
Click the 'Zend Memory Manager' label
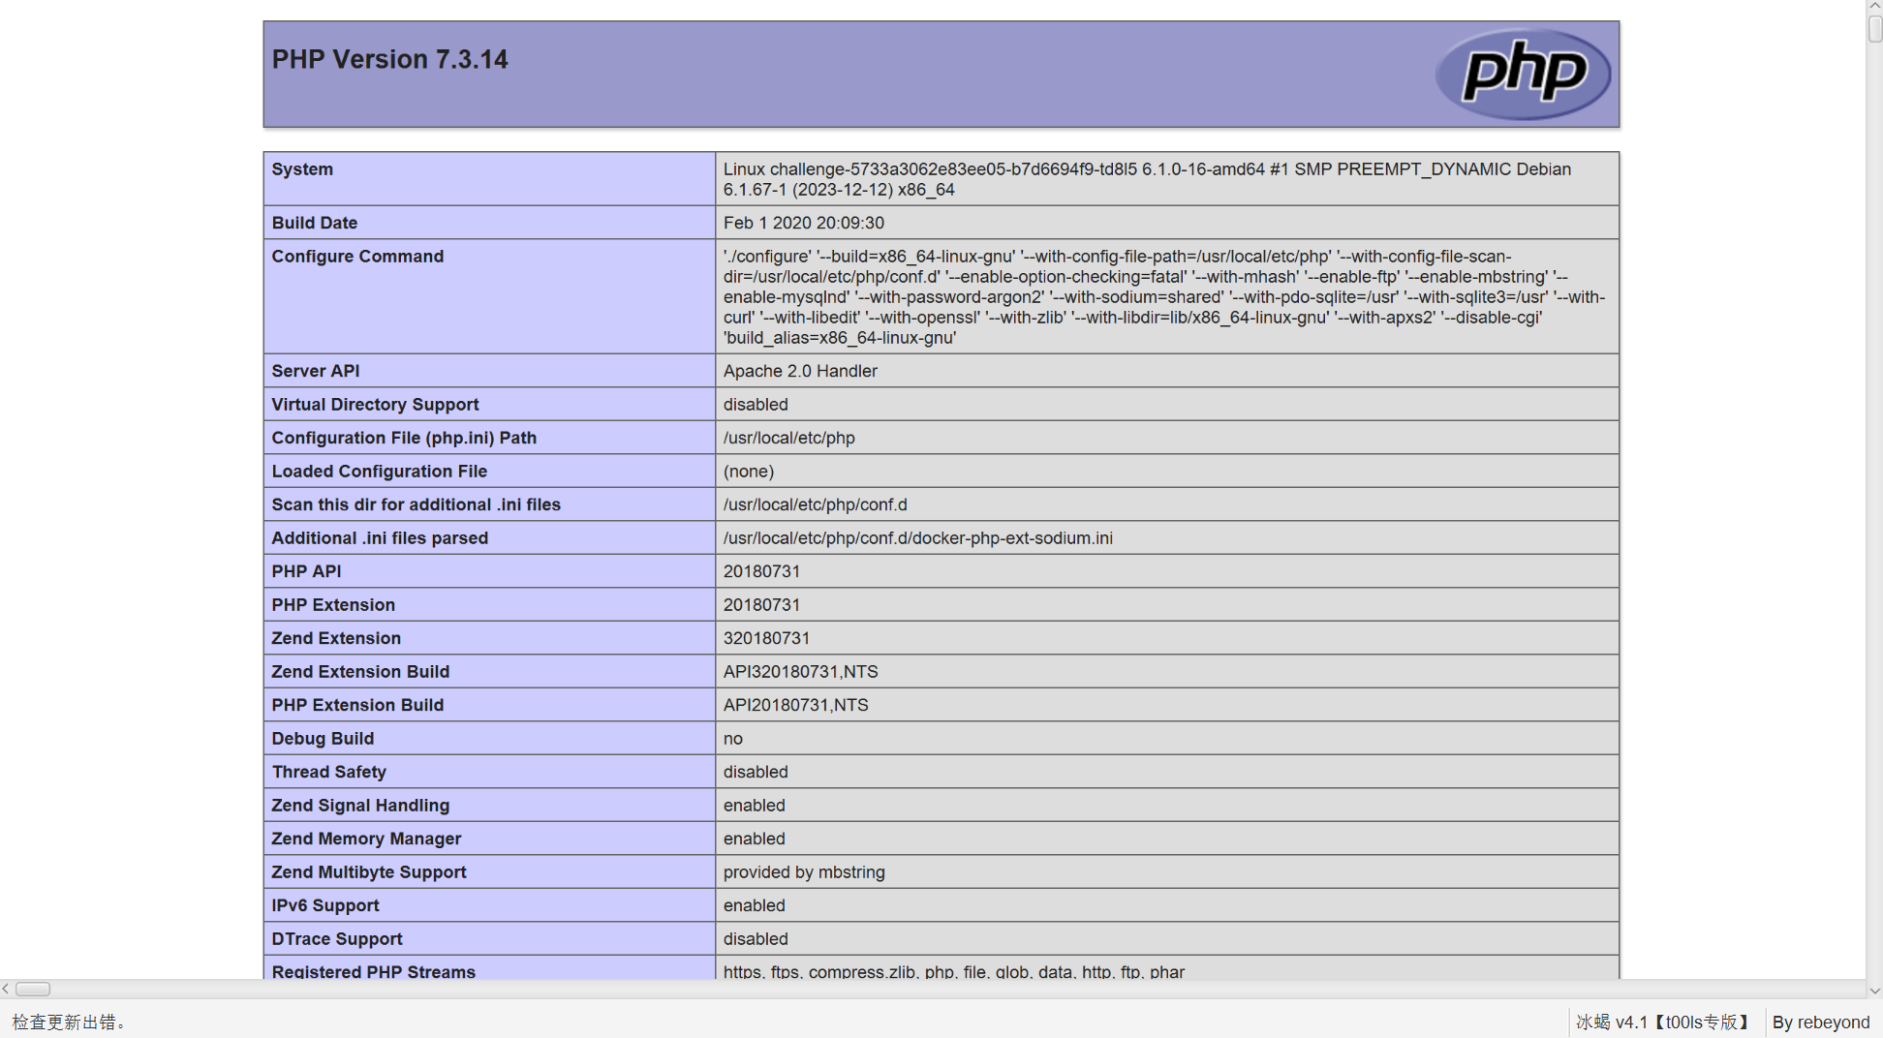[x=366, y=839]
